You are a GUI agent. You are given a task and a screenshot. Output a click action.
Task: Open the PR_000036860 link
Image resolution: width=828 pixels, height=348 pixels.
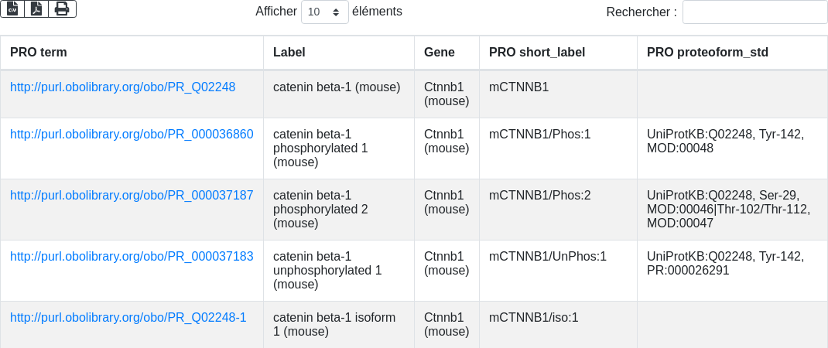point(132,135)
